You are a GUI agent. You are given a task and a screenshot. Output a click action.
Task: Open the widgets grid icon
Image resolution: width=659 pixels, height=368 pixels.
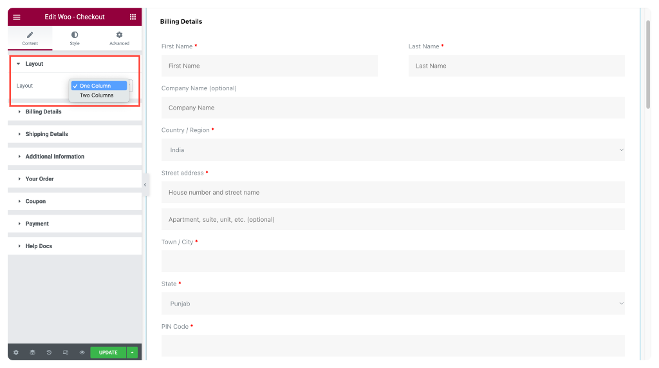[133, 17]
